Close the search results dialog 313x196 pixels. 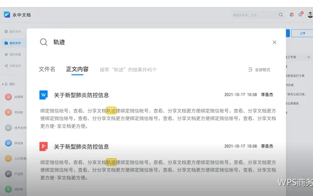tap(274, 42)
